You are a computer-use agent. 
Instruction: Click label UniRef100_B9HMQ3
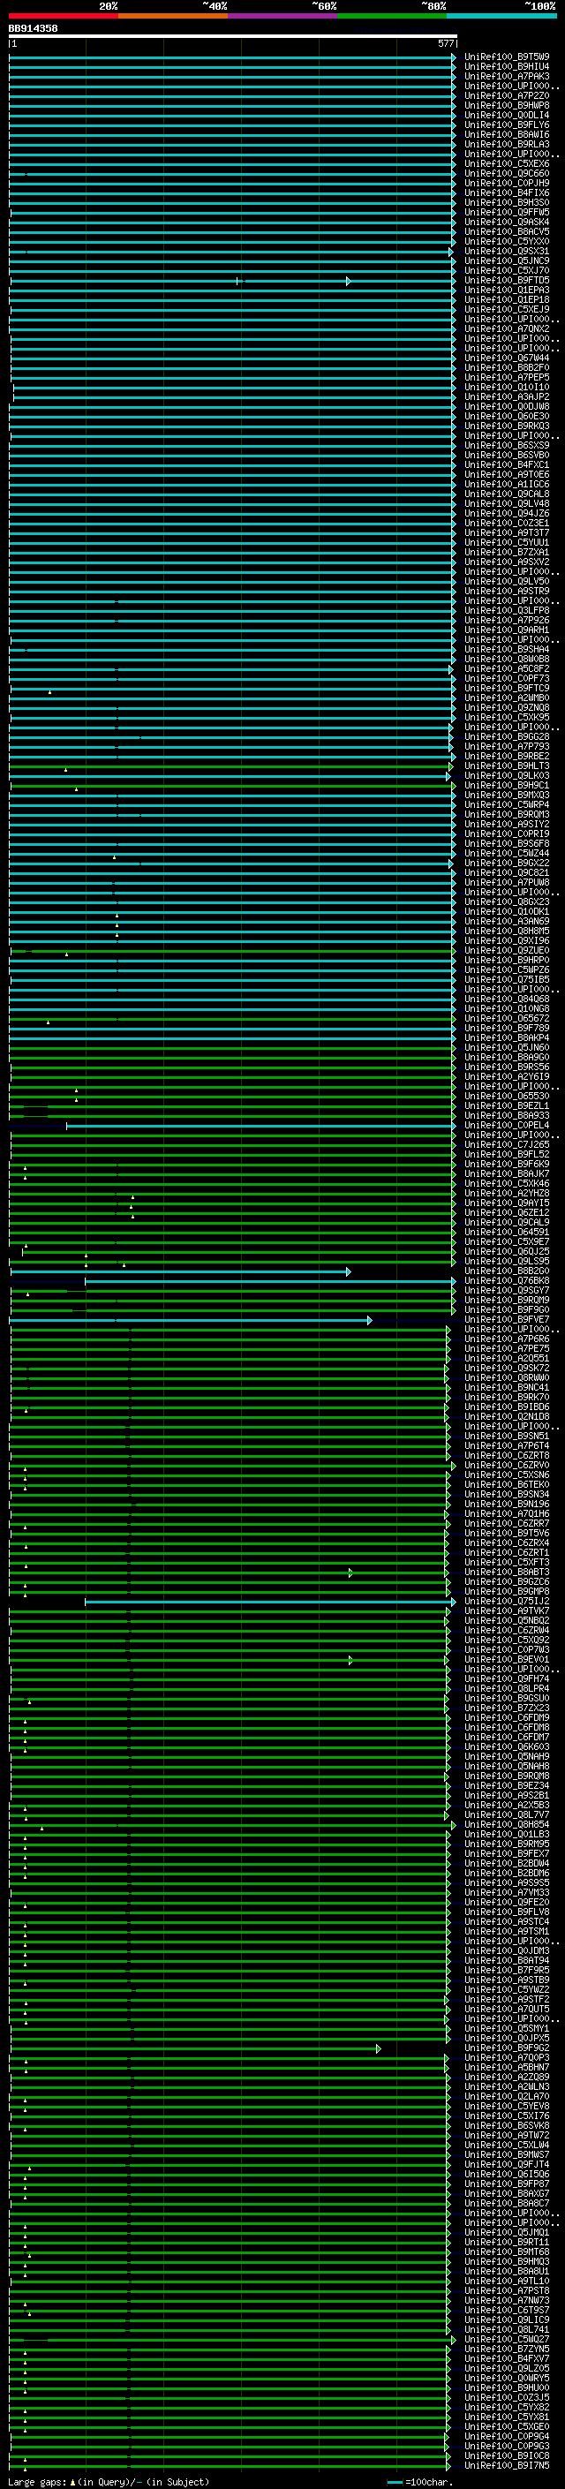point(507,2262)
